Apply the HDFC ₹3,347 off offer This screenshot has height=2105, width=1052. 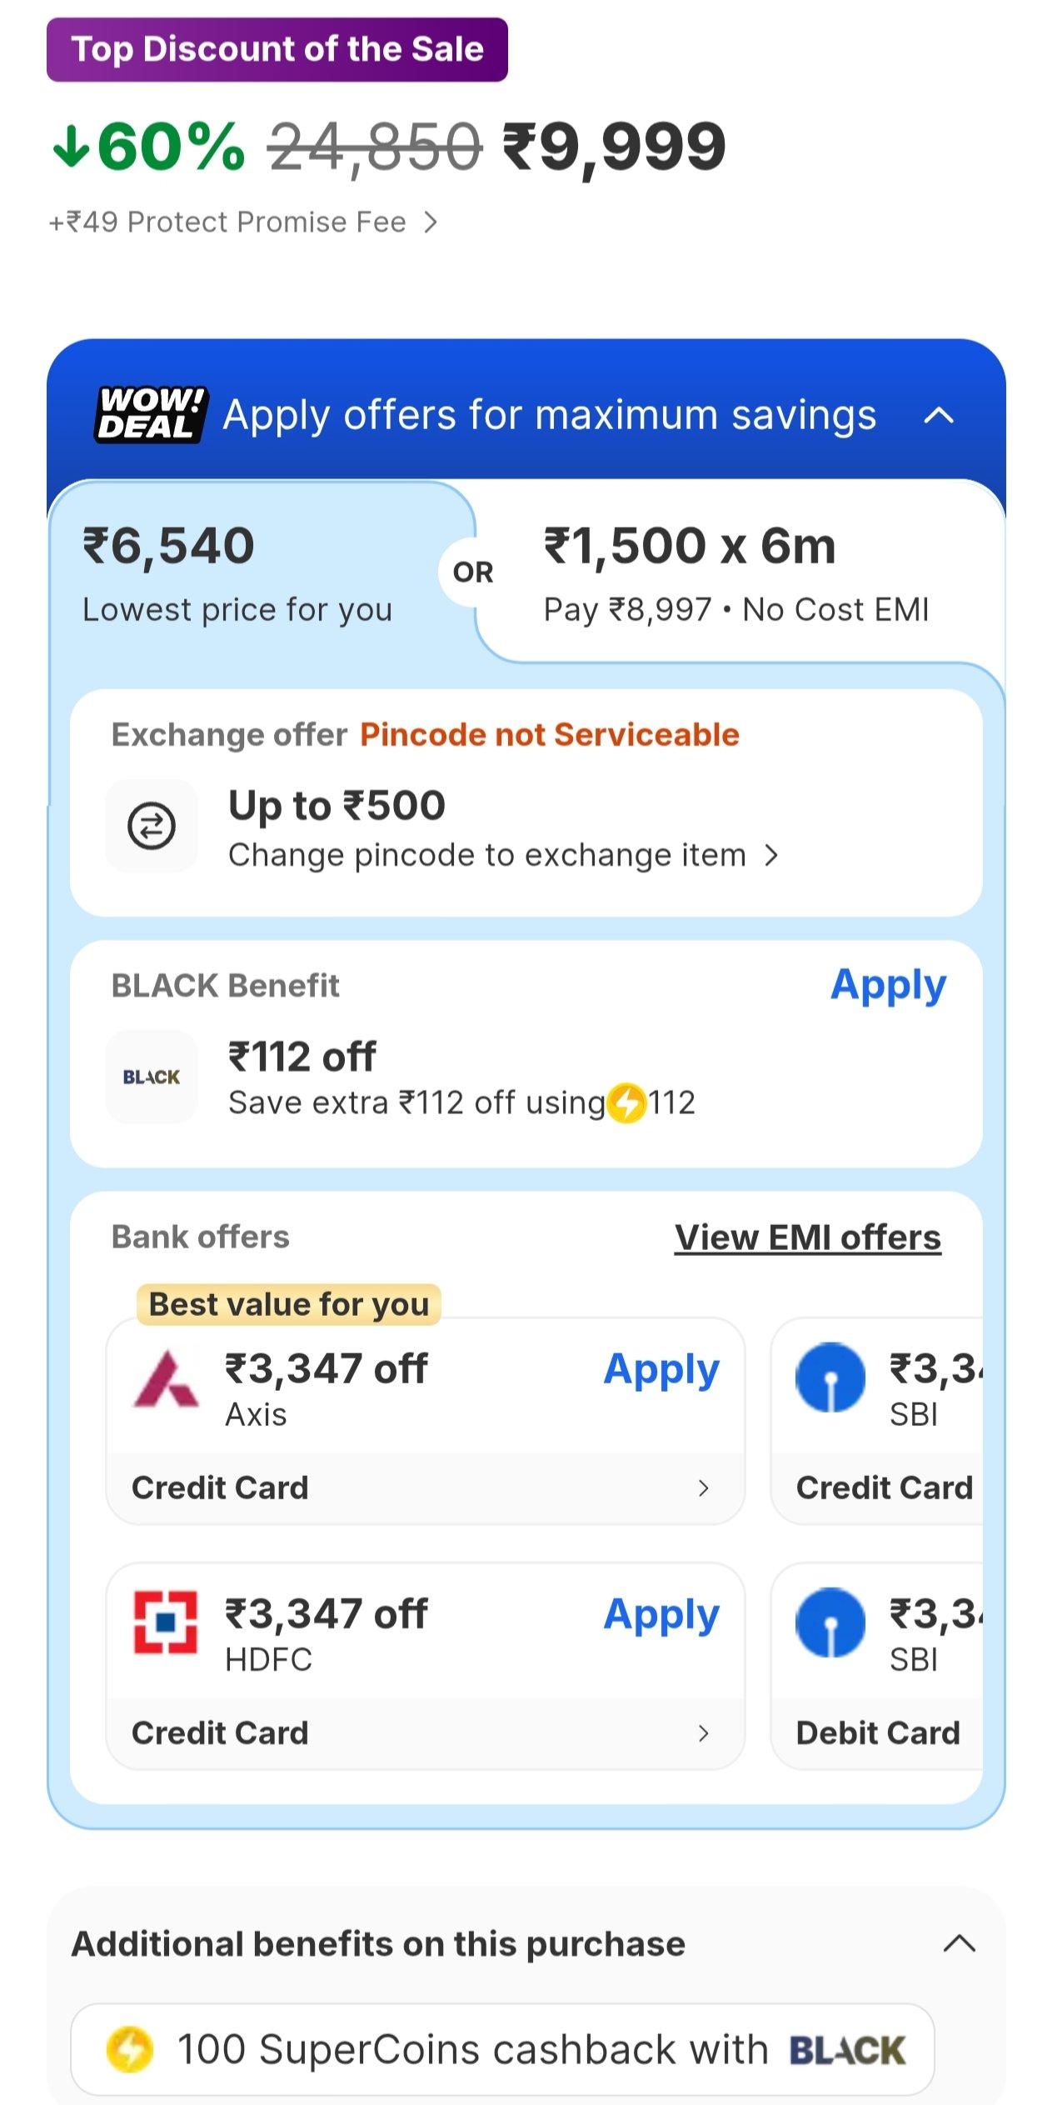pyautogui.click(x=661, y=1615)
